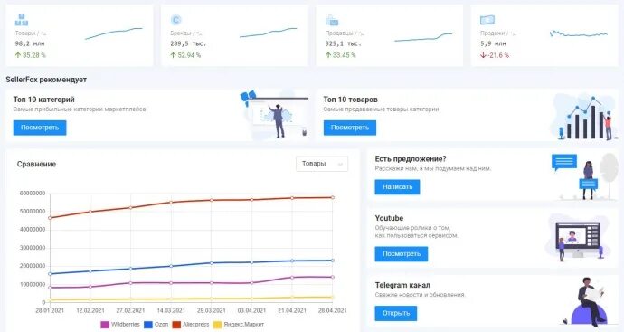The image size is (624, 332).
Task: Click the Яндекс.Маркет line point at 28.04.2021
Action: (x=333, y=297)
